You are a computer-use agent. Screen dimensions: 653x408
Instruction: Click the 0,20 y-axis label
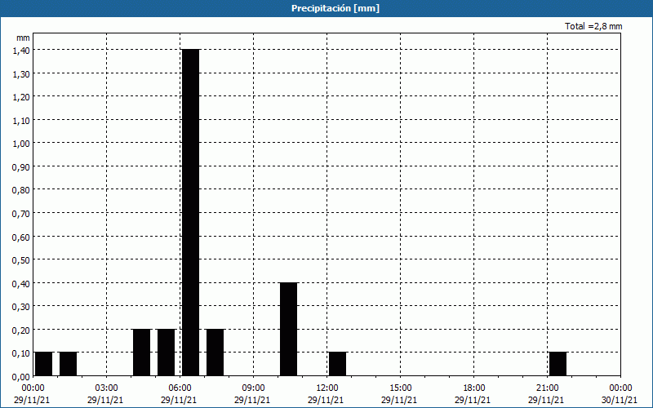(x=21, y=330)
